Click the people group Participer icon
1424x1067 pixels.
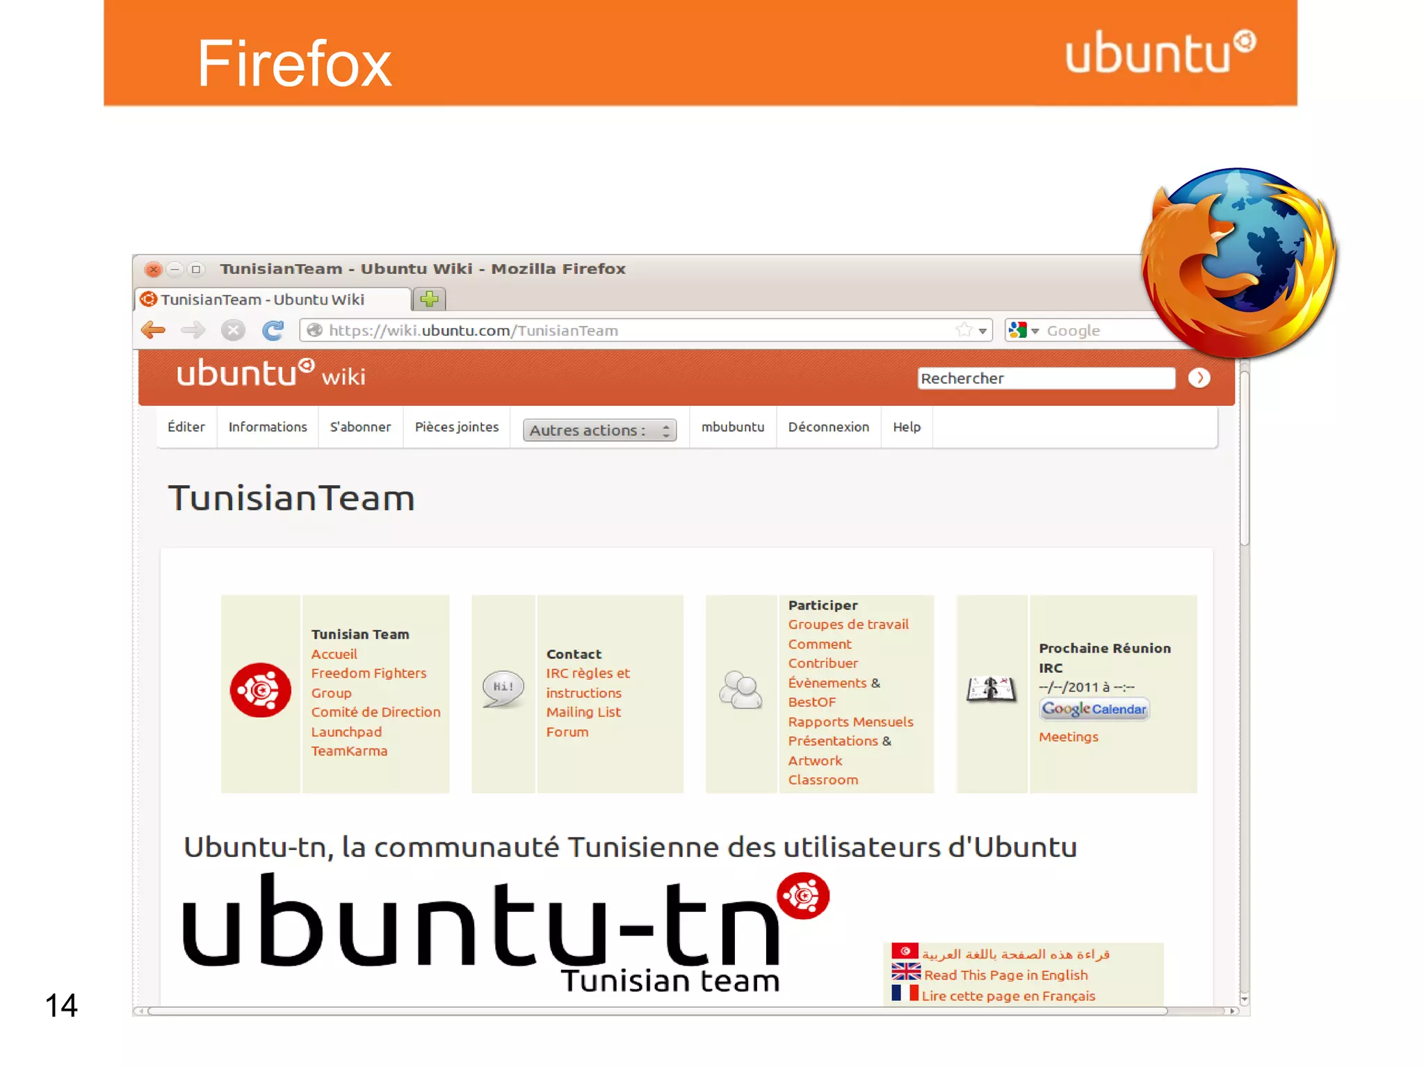click(x=741, y=690)
